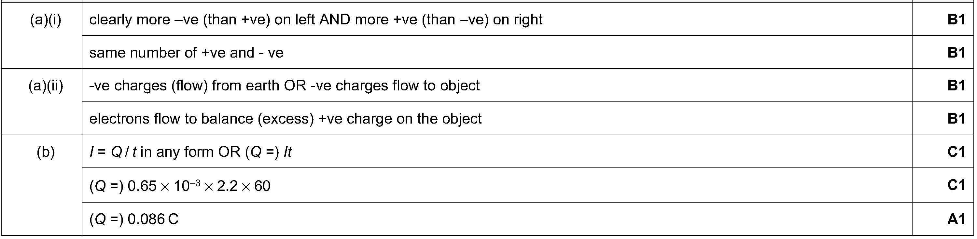This screenshot has height=239, width=977.
Task: Click the '0.65 × 10⁻³ × 2.2 × 60' calculation
Action: coord(179,186)
